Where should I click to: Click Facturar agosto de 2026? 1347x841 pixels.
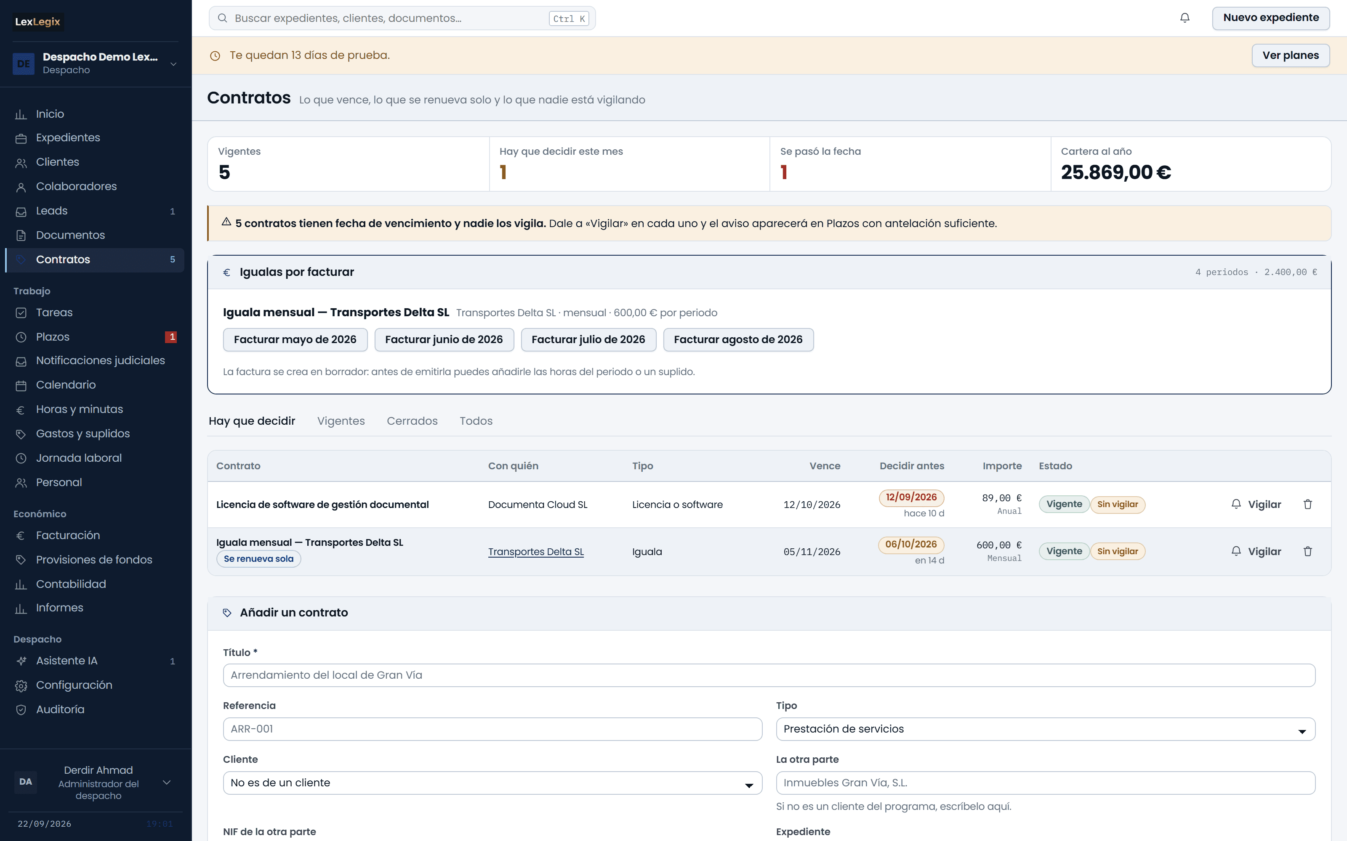pos(738,340)
